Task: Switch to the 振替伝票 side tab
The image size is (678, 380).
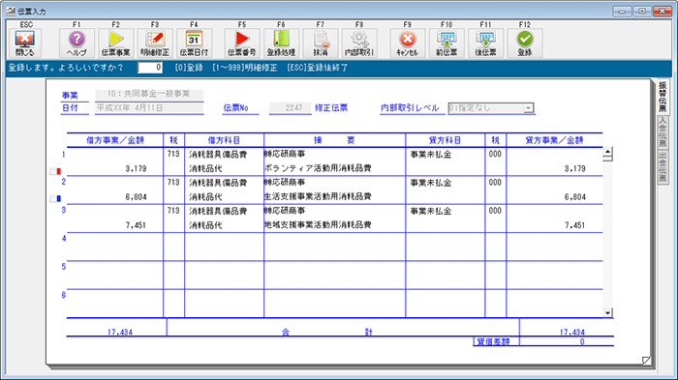Action: (663, 97)
